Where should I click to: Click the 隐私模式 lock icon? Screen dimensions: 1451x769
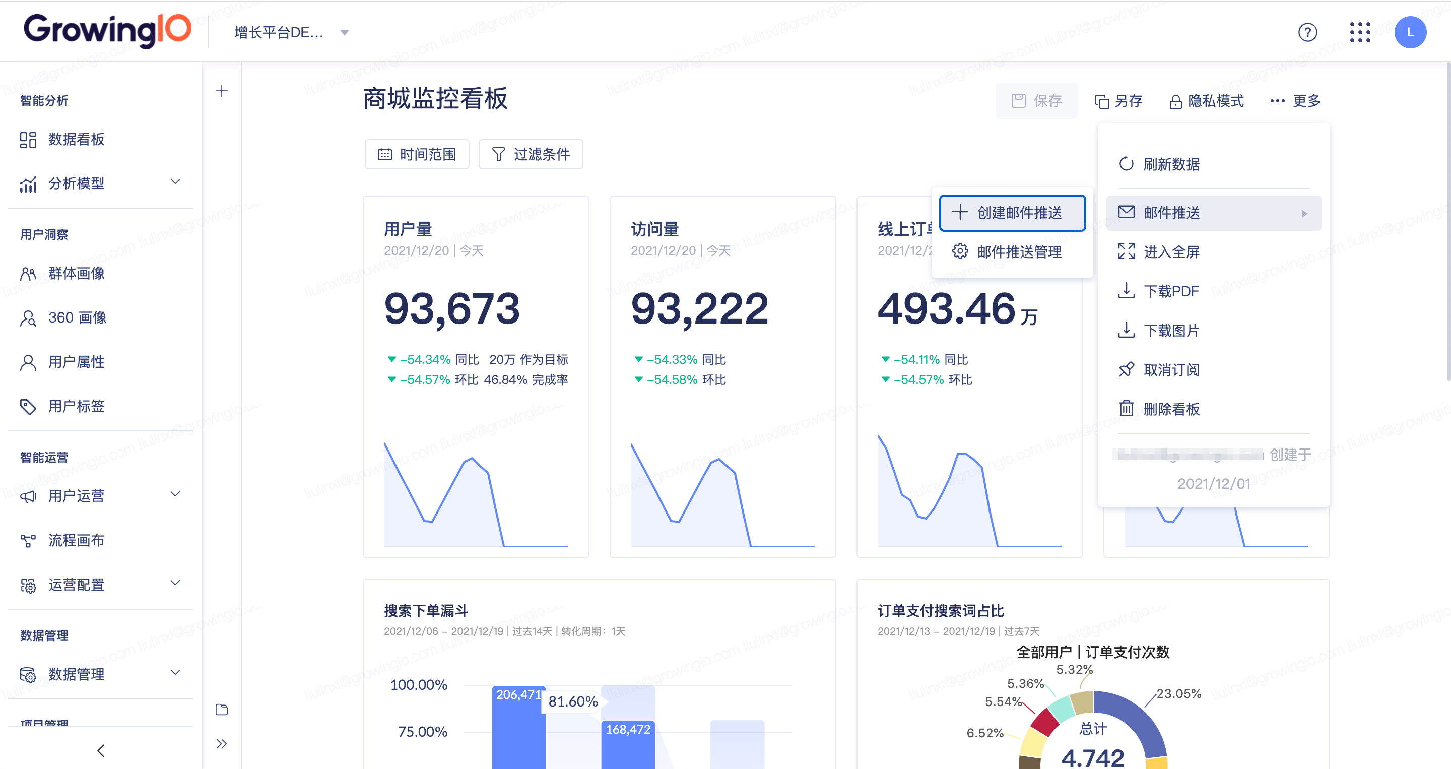pos(1175,101)
